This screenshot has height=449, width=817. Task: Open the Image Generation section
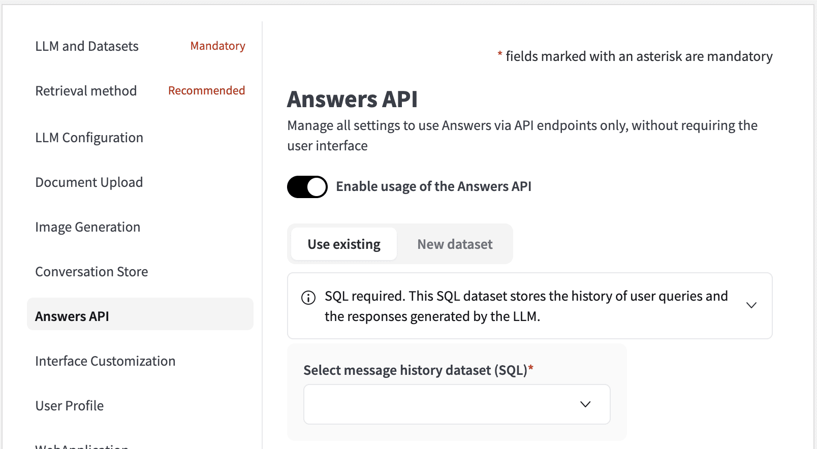click(87, 227)
